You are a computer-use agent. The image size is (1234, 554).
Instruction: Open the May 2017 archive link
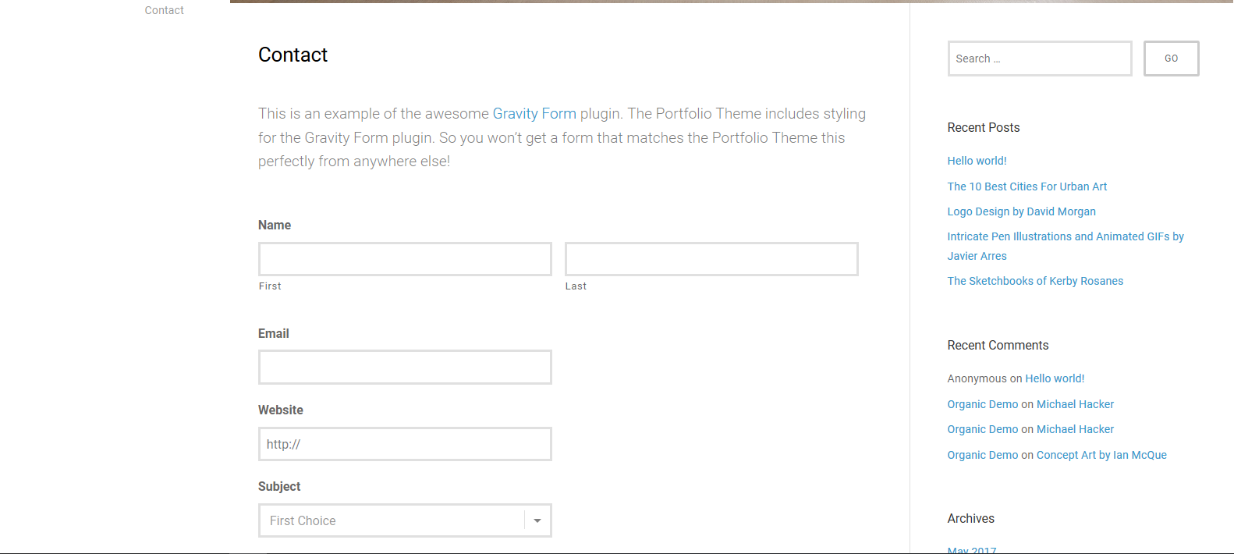coord(971,549)
